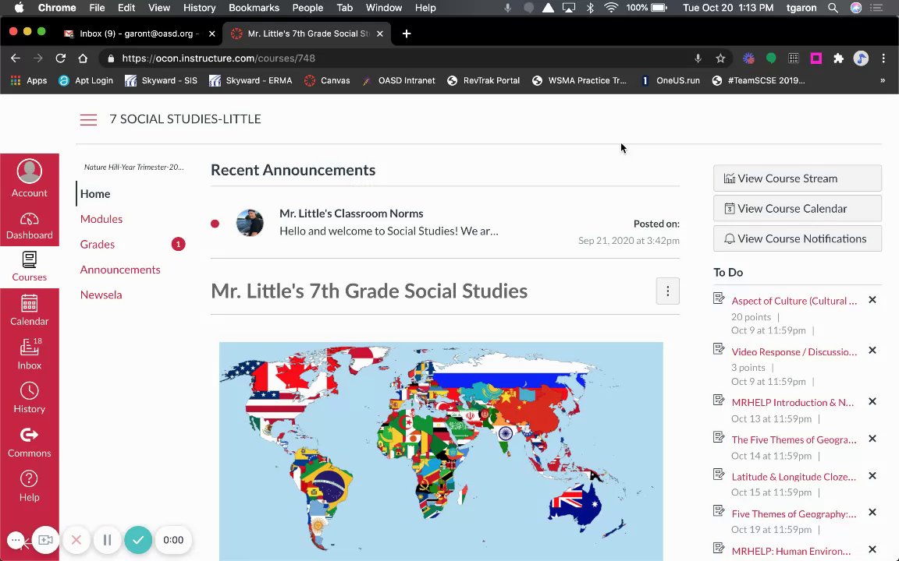Open Mr. Little's Classroom Norms announcement

coord(351,213)
